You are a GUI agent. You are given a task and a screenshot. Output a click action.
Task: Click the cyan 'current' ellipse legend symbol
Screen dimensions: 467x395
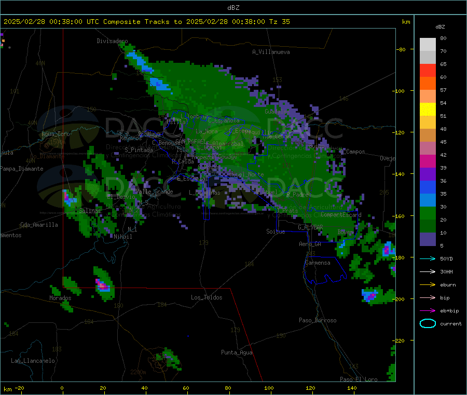point(428,323)
